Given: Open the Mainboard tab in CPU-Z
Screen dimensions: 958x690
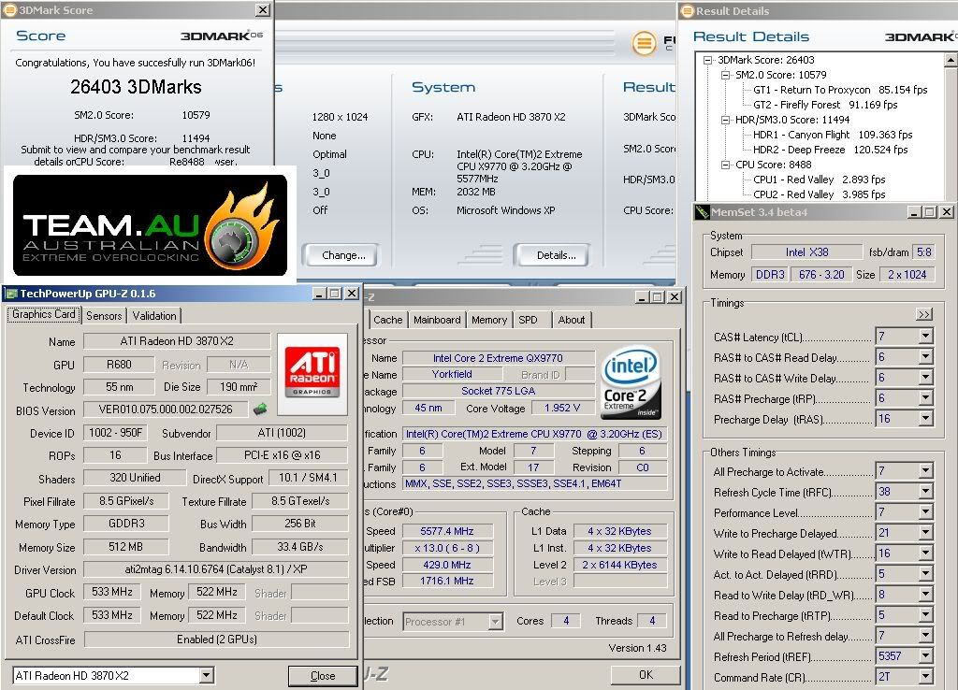Looking at the screenshot, I should [437, 320].
